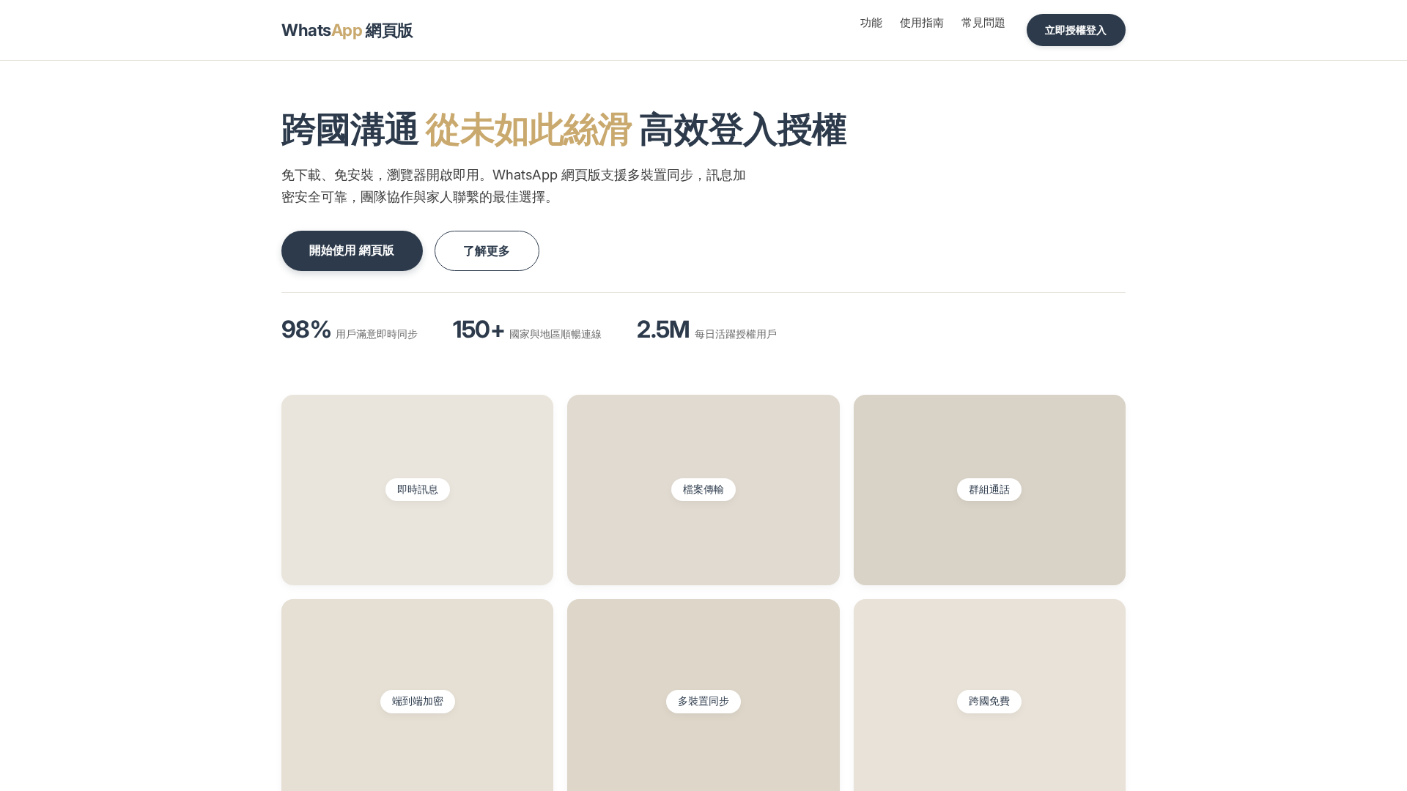This screenshot has height=791, width=1407.
Task: Click the 150+ statistic
Action: coord(478,330)
